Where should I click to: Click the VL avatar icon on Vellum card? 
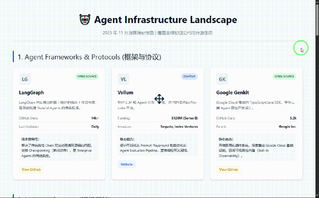click(x=123, y=79)
